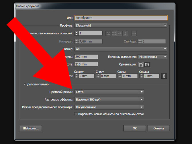Choose landscape orientation icon
Screen dimensions: 192x144
click(x=147, y=64)
